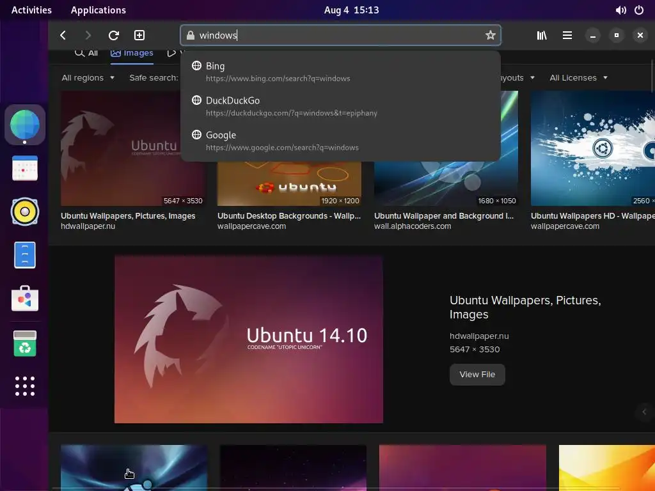Launch the Calendar app from the dock
The width and height of the screenshot is (655, 491).
point(25,168)
